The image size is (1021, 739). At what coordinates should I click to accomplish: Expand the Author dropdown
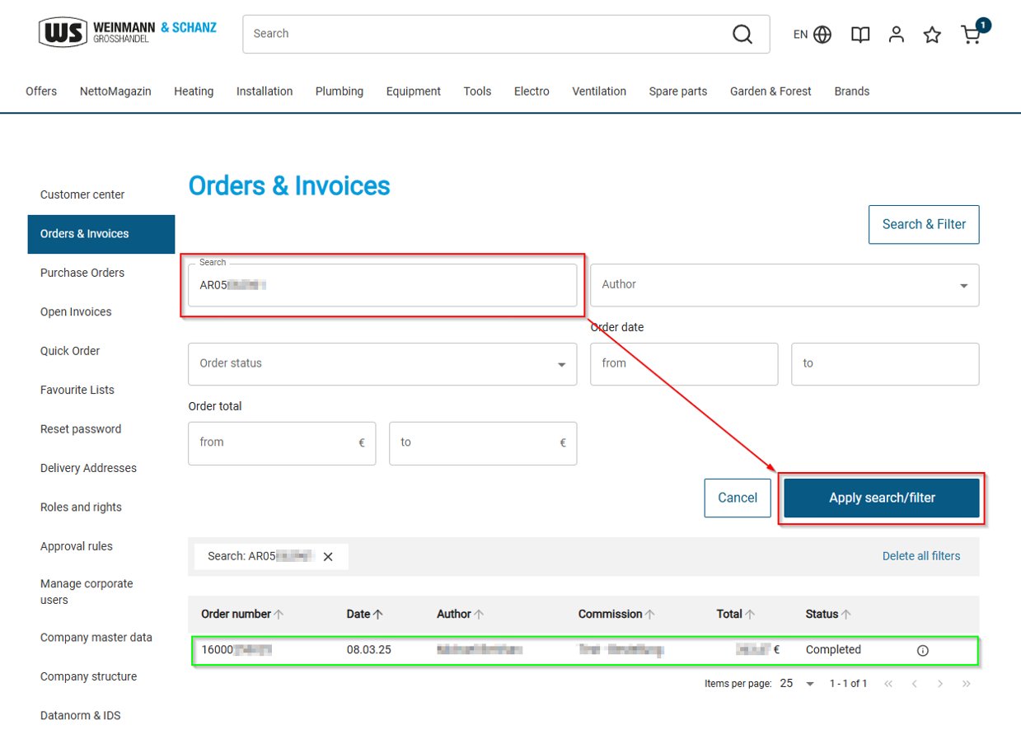click(784, 285)
